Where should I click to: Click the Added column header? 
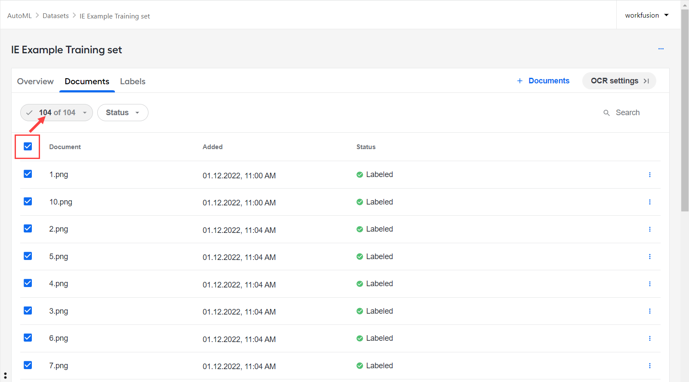click(213, 147)
